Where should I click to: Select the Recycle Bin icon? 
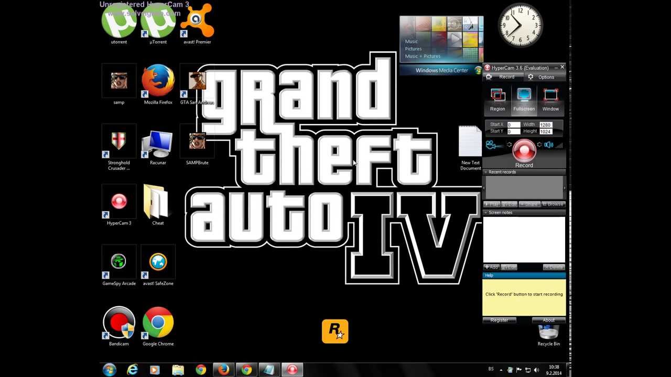[549, 336]
